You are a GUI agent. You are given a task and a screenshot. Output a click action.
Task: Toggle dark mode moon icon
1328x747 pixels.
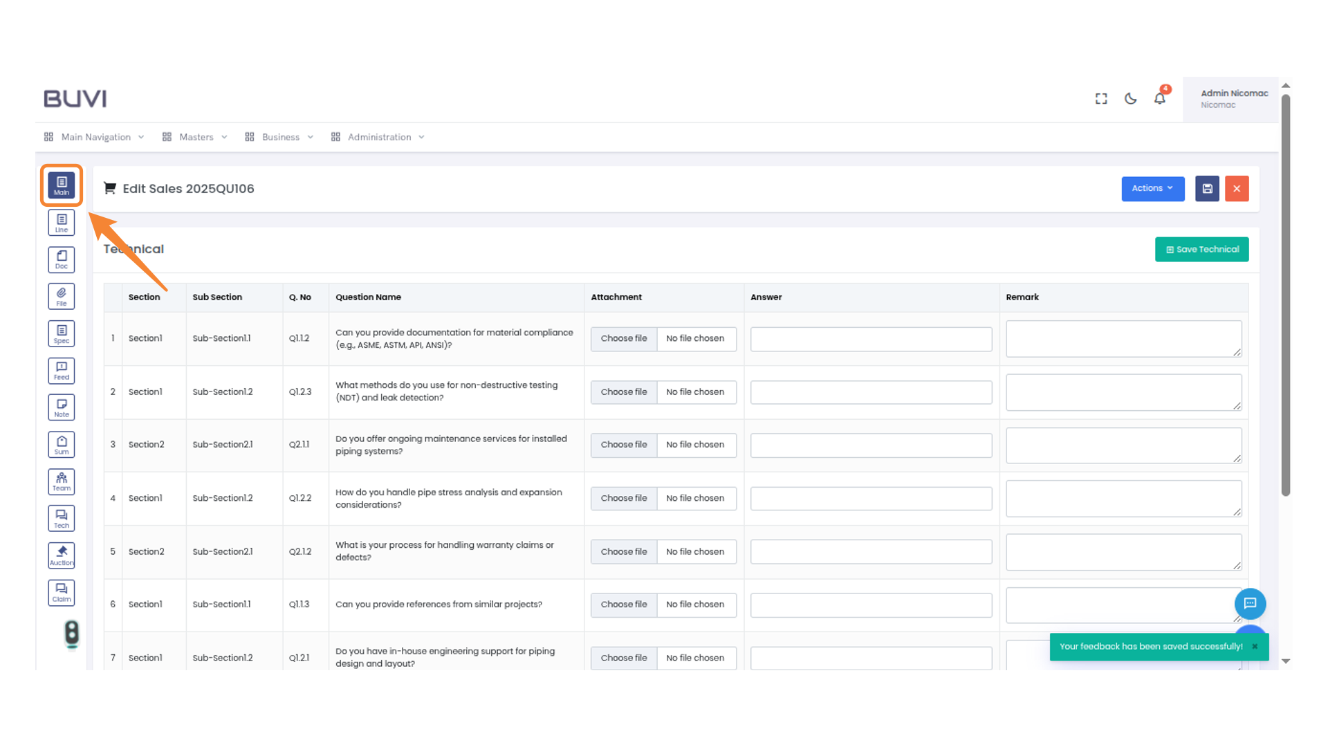point(1130,99)
